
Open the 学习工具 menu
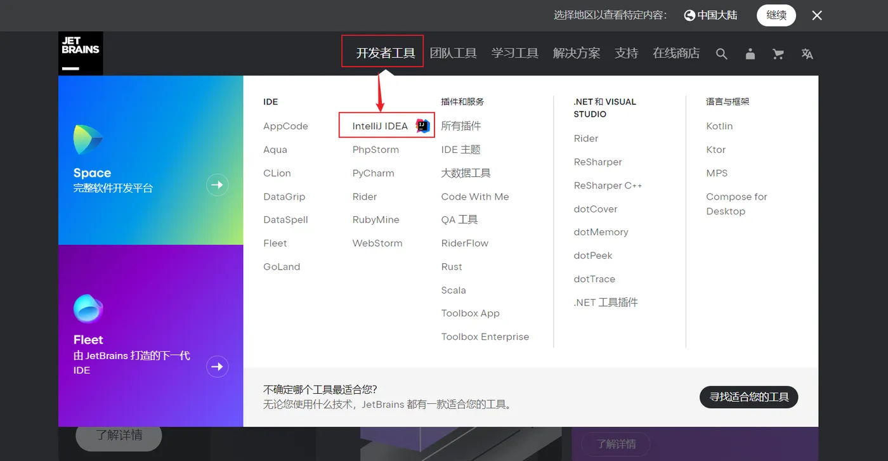(515, 53)
